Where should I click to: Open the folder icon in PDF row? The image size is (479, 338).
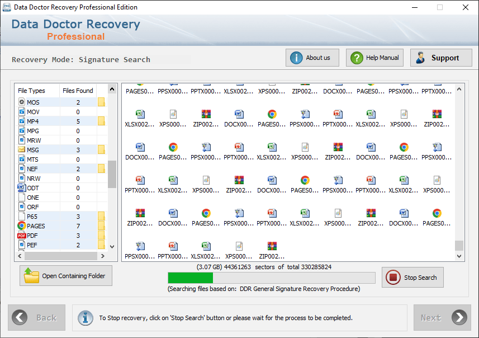tap(101, 235)
